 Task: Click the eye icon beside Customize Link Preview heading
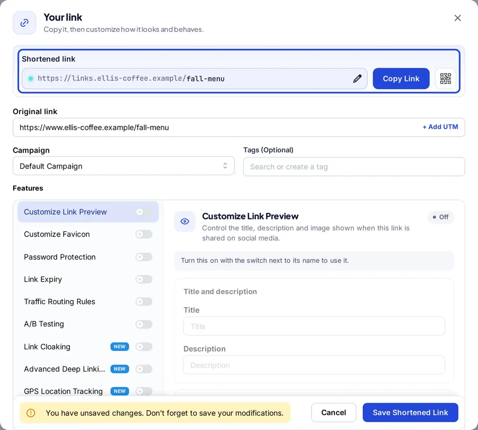point(185,222)
